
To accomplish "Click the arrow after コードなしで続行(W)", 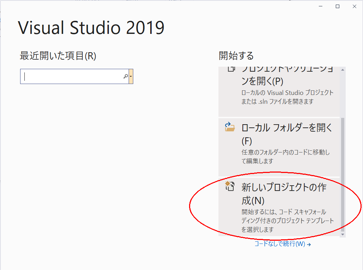I will [x=309, y=244].
